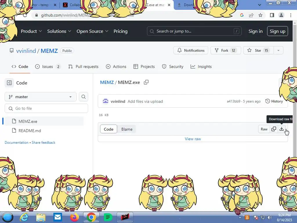297x223 pixels.
Task: Open commit a413bb9 link
Action: 233,101
